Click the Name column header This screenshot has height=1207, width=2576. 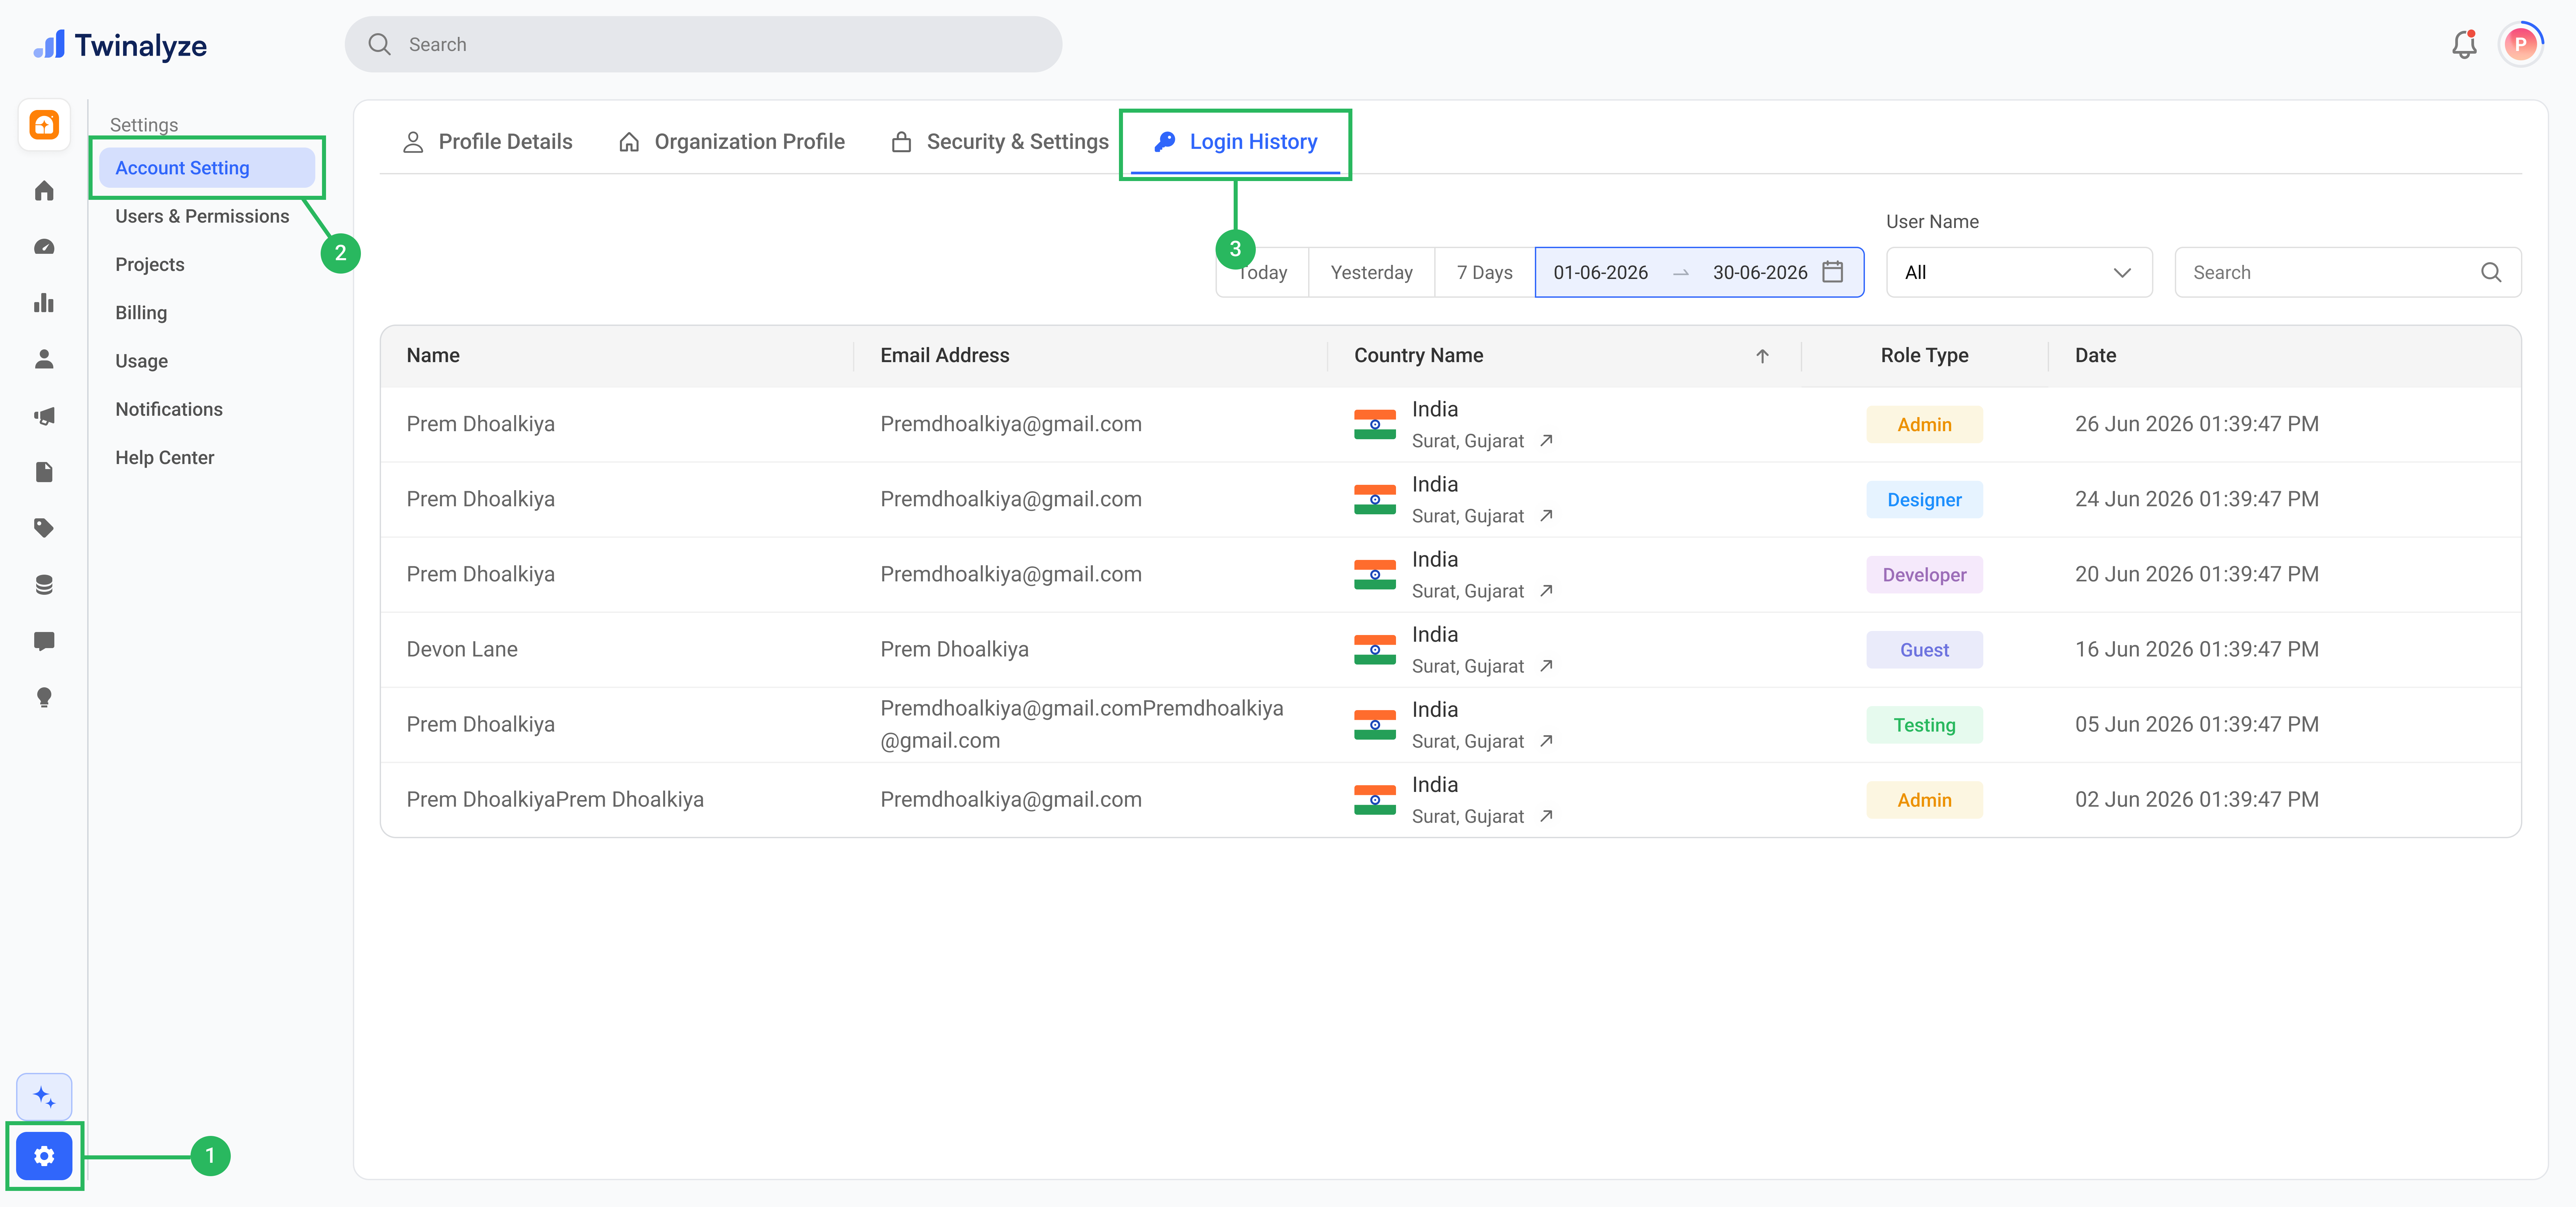tap(433, 356)
